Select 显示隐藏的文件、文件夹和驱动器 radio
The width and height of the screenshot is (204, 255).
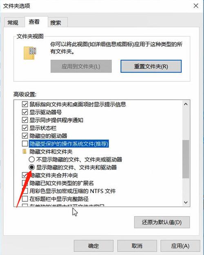(x=32, y=167)
